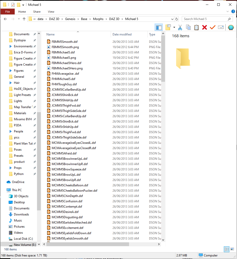Switch to the View ribbon tab
Image resolution: width=237 pixels, height=259 pixels.
tap(51, 12)
